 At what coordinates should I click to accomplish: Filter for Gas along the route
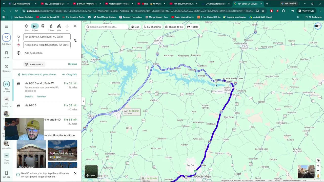tap(135, 27)
